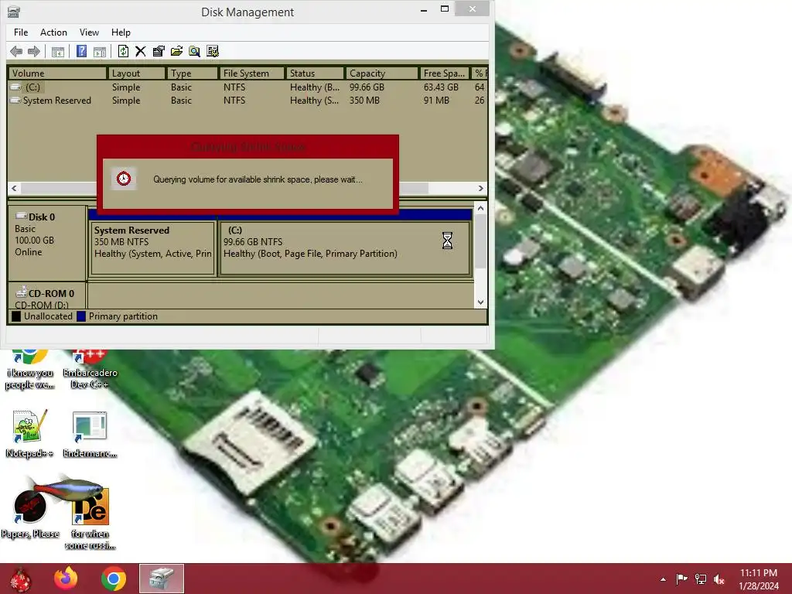Launch Chrome from the taskbar
The width and height of the screenshot is (792, 594).
coord(114,579)
